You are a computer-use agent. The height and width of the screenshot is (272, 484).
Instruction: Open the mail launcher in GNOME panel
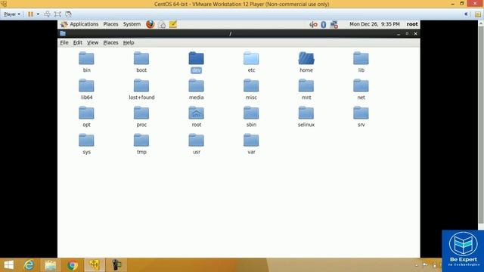[x=162, y=24]
